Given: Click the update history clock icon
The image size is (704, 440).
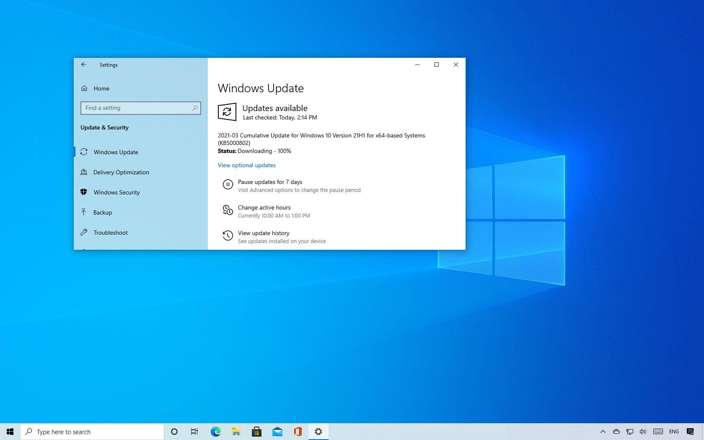Looking at the screenshot, I should [228, 236].
